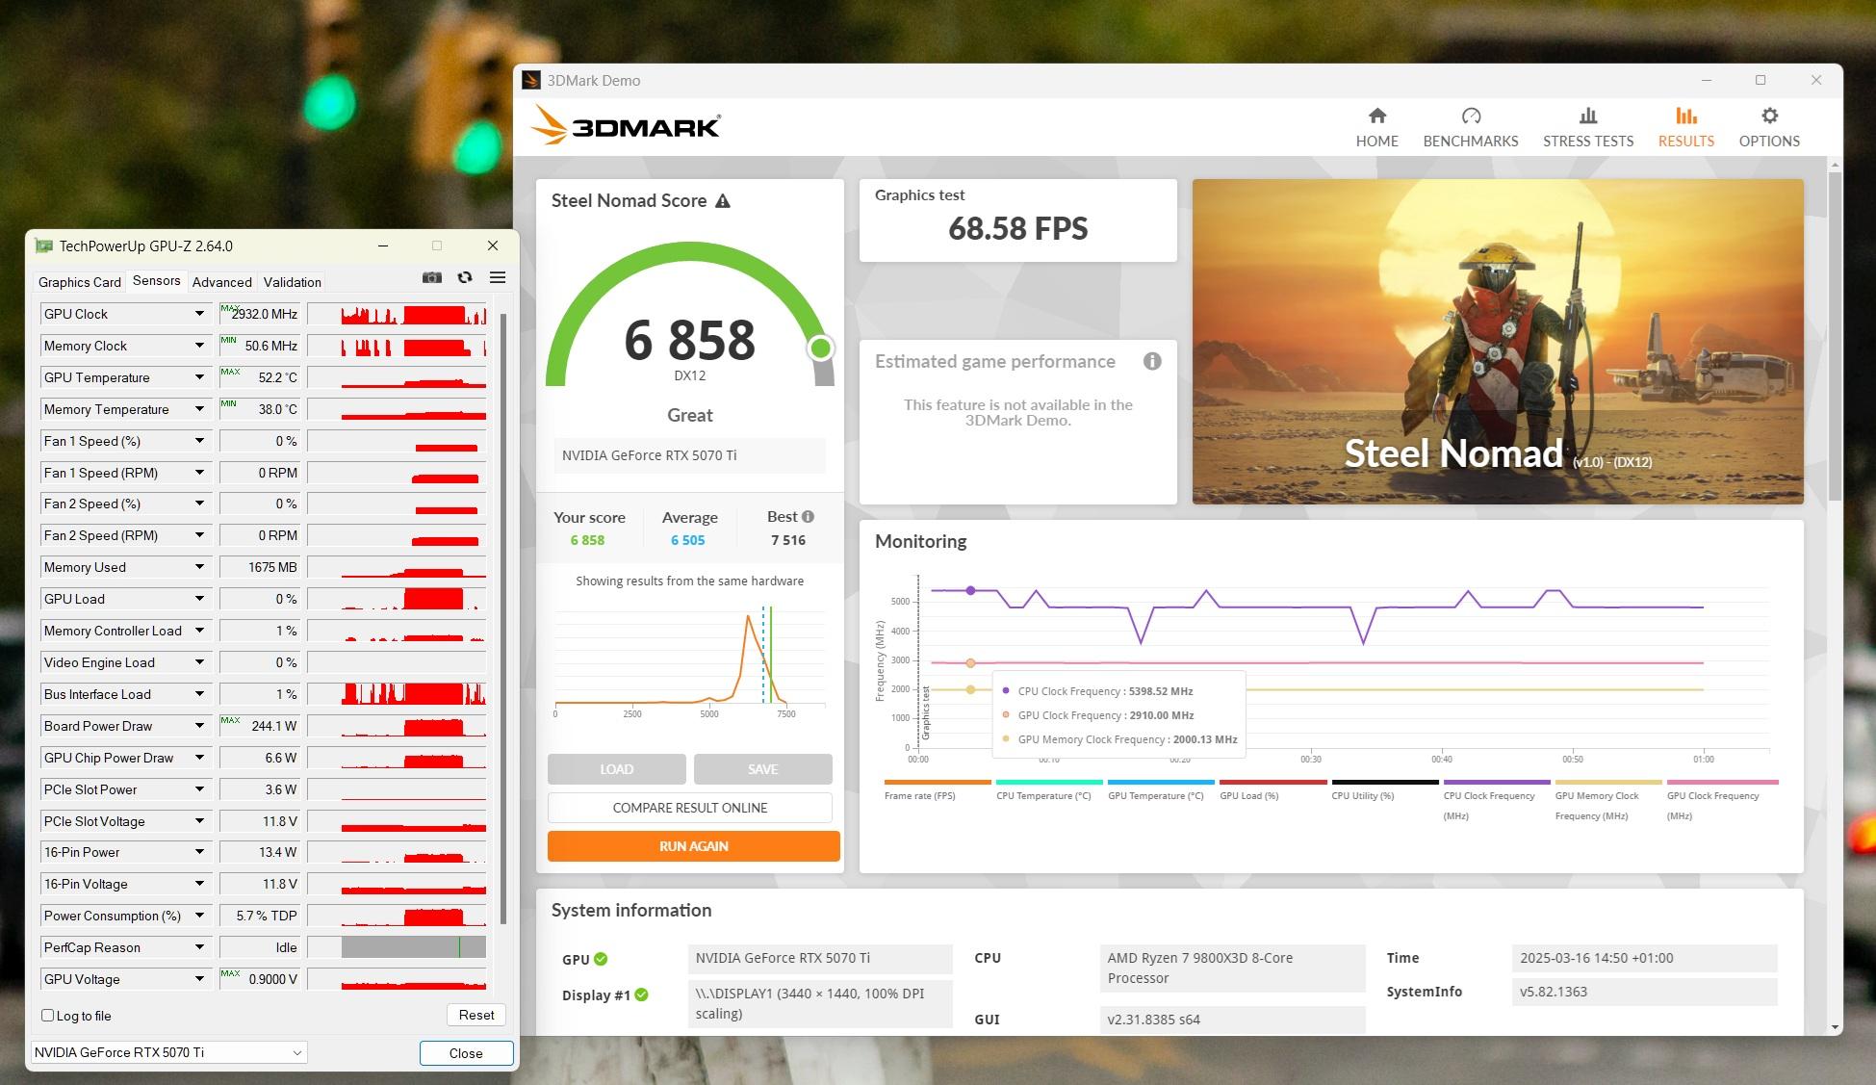Viewport: 1876px width, 1085px height.
Task: Open the HOME section in 3DMark
Action: 1376,127
